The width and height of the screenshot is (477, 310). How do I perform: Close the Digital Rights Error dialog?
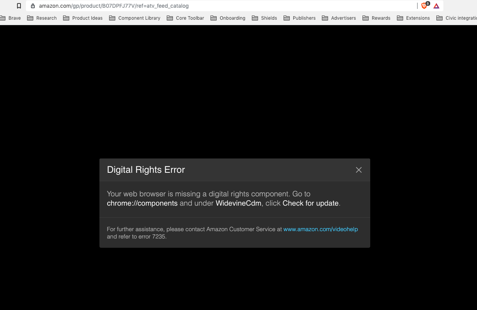(359, 170)
